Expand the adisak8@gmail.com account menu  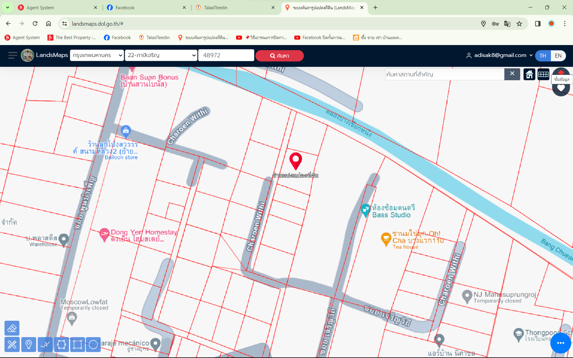(x=499, y=55)
